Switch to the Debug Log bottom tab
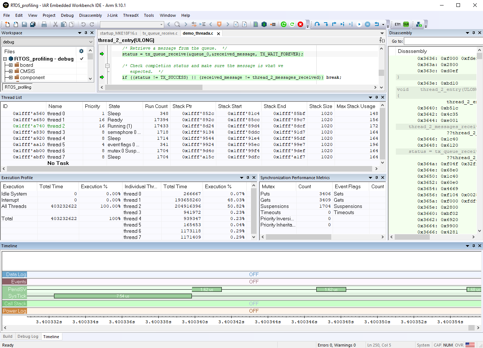The height and width of the screenshot is (348, 483). pos(28,336)
